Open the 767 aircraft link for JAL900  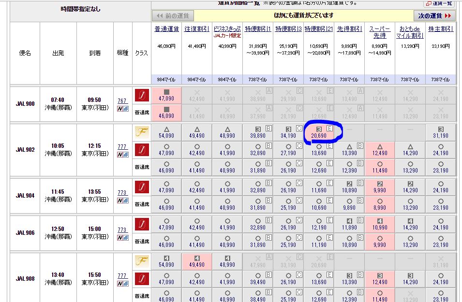click(x=122, y=101)
